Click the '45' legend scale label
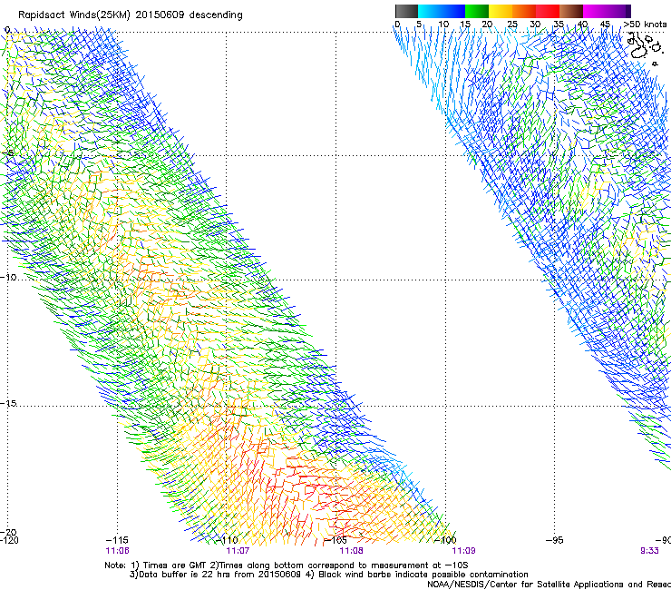671x590 pixels. pos(605,25)
